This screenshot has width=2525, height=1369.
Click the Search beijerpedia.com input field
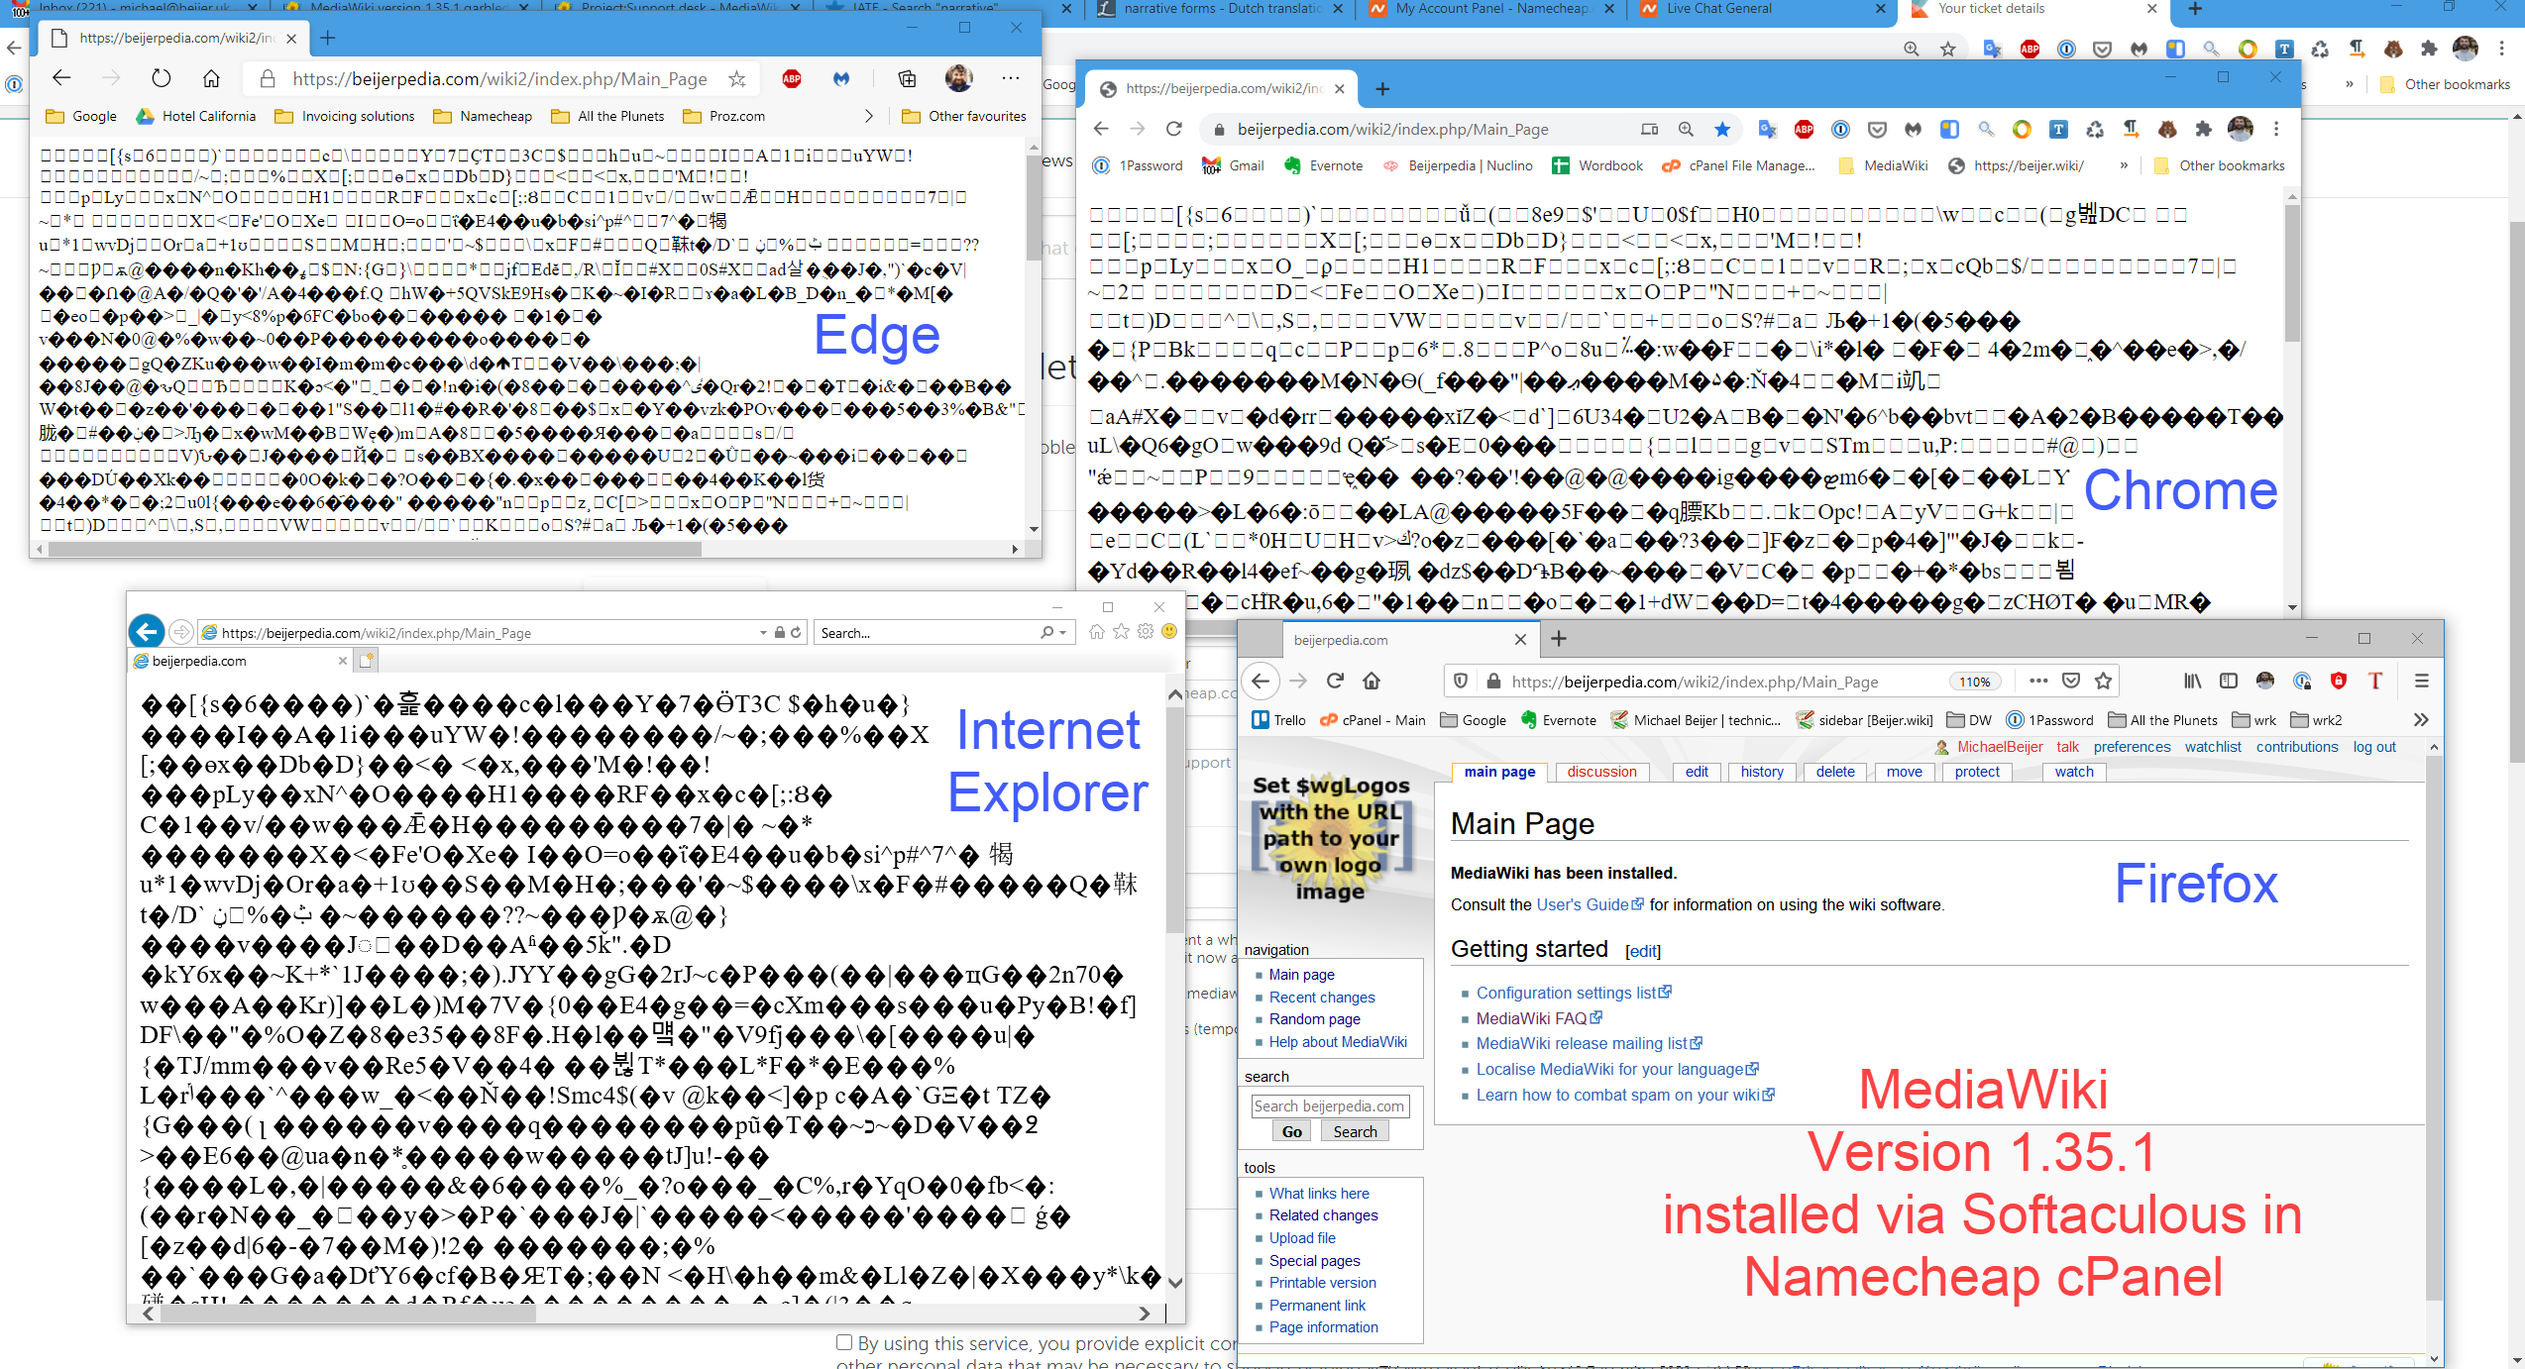point(1329,1106)
